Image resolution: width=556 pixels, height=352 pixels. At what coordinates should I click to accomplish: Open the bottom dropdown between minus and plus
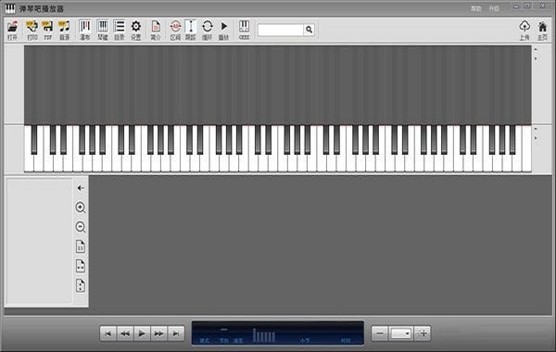[x=400, y=333]
